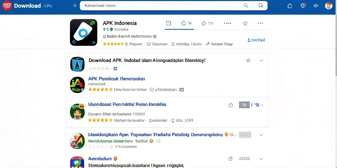Viewport: 337px width, 168px height.
Task: Click the profile search icon in search box
Action: [261, 6]
